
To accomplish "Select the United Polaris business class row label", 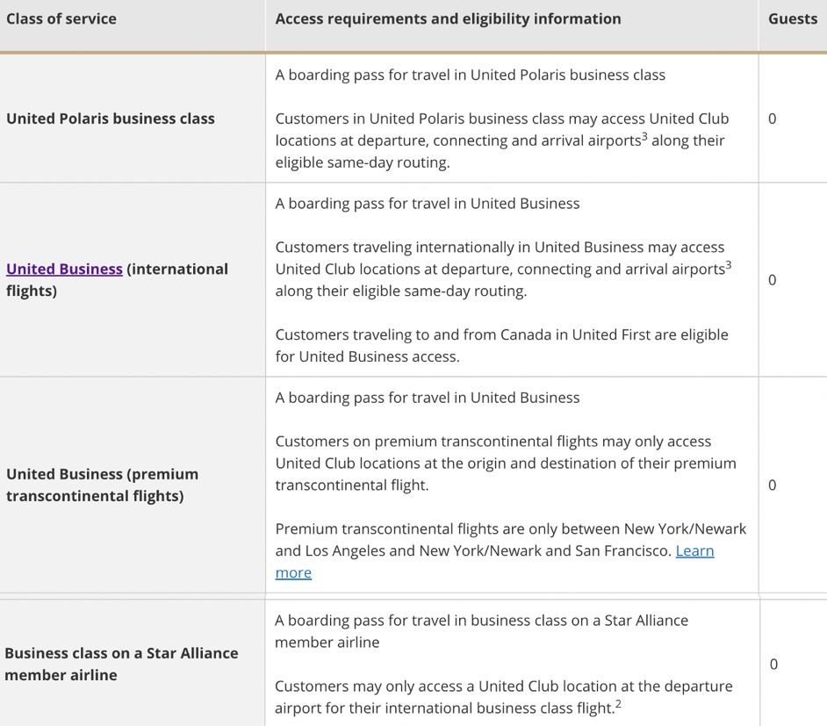I will click(x=110, y=119).
